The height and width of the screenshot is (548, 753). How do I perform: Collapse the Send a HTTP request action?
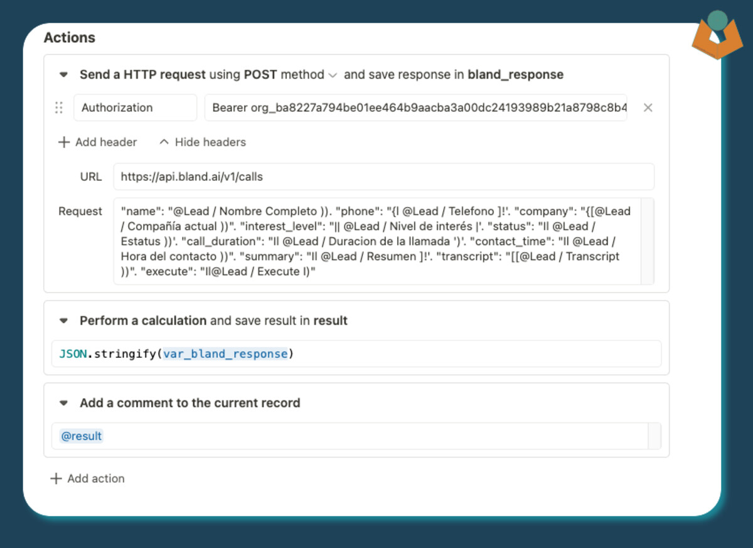pyautogui.click(x=63, y=75)
